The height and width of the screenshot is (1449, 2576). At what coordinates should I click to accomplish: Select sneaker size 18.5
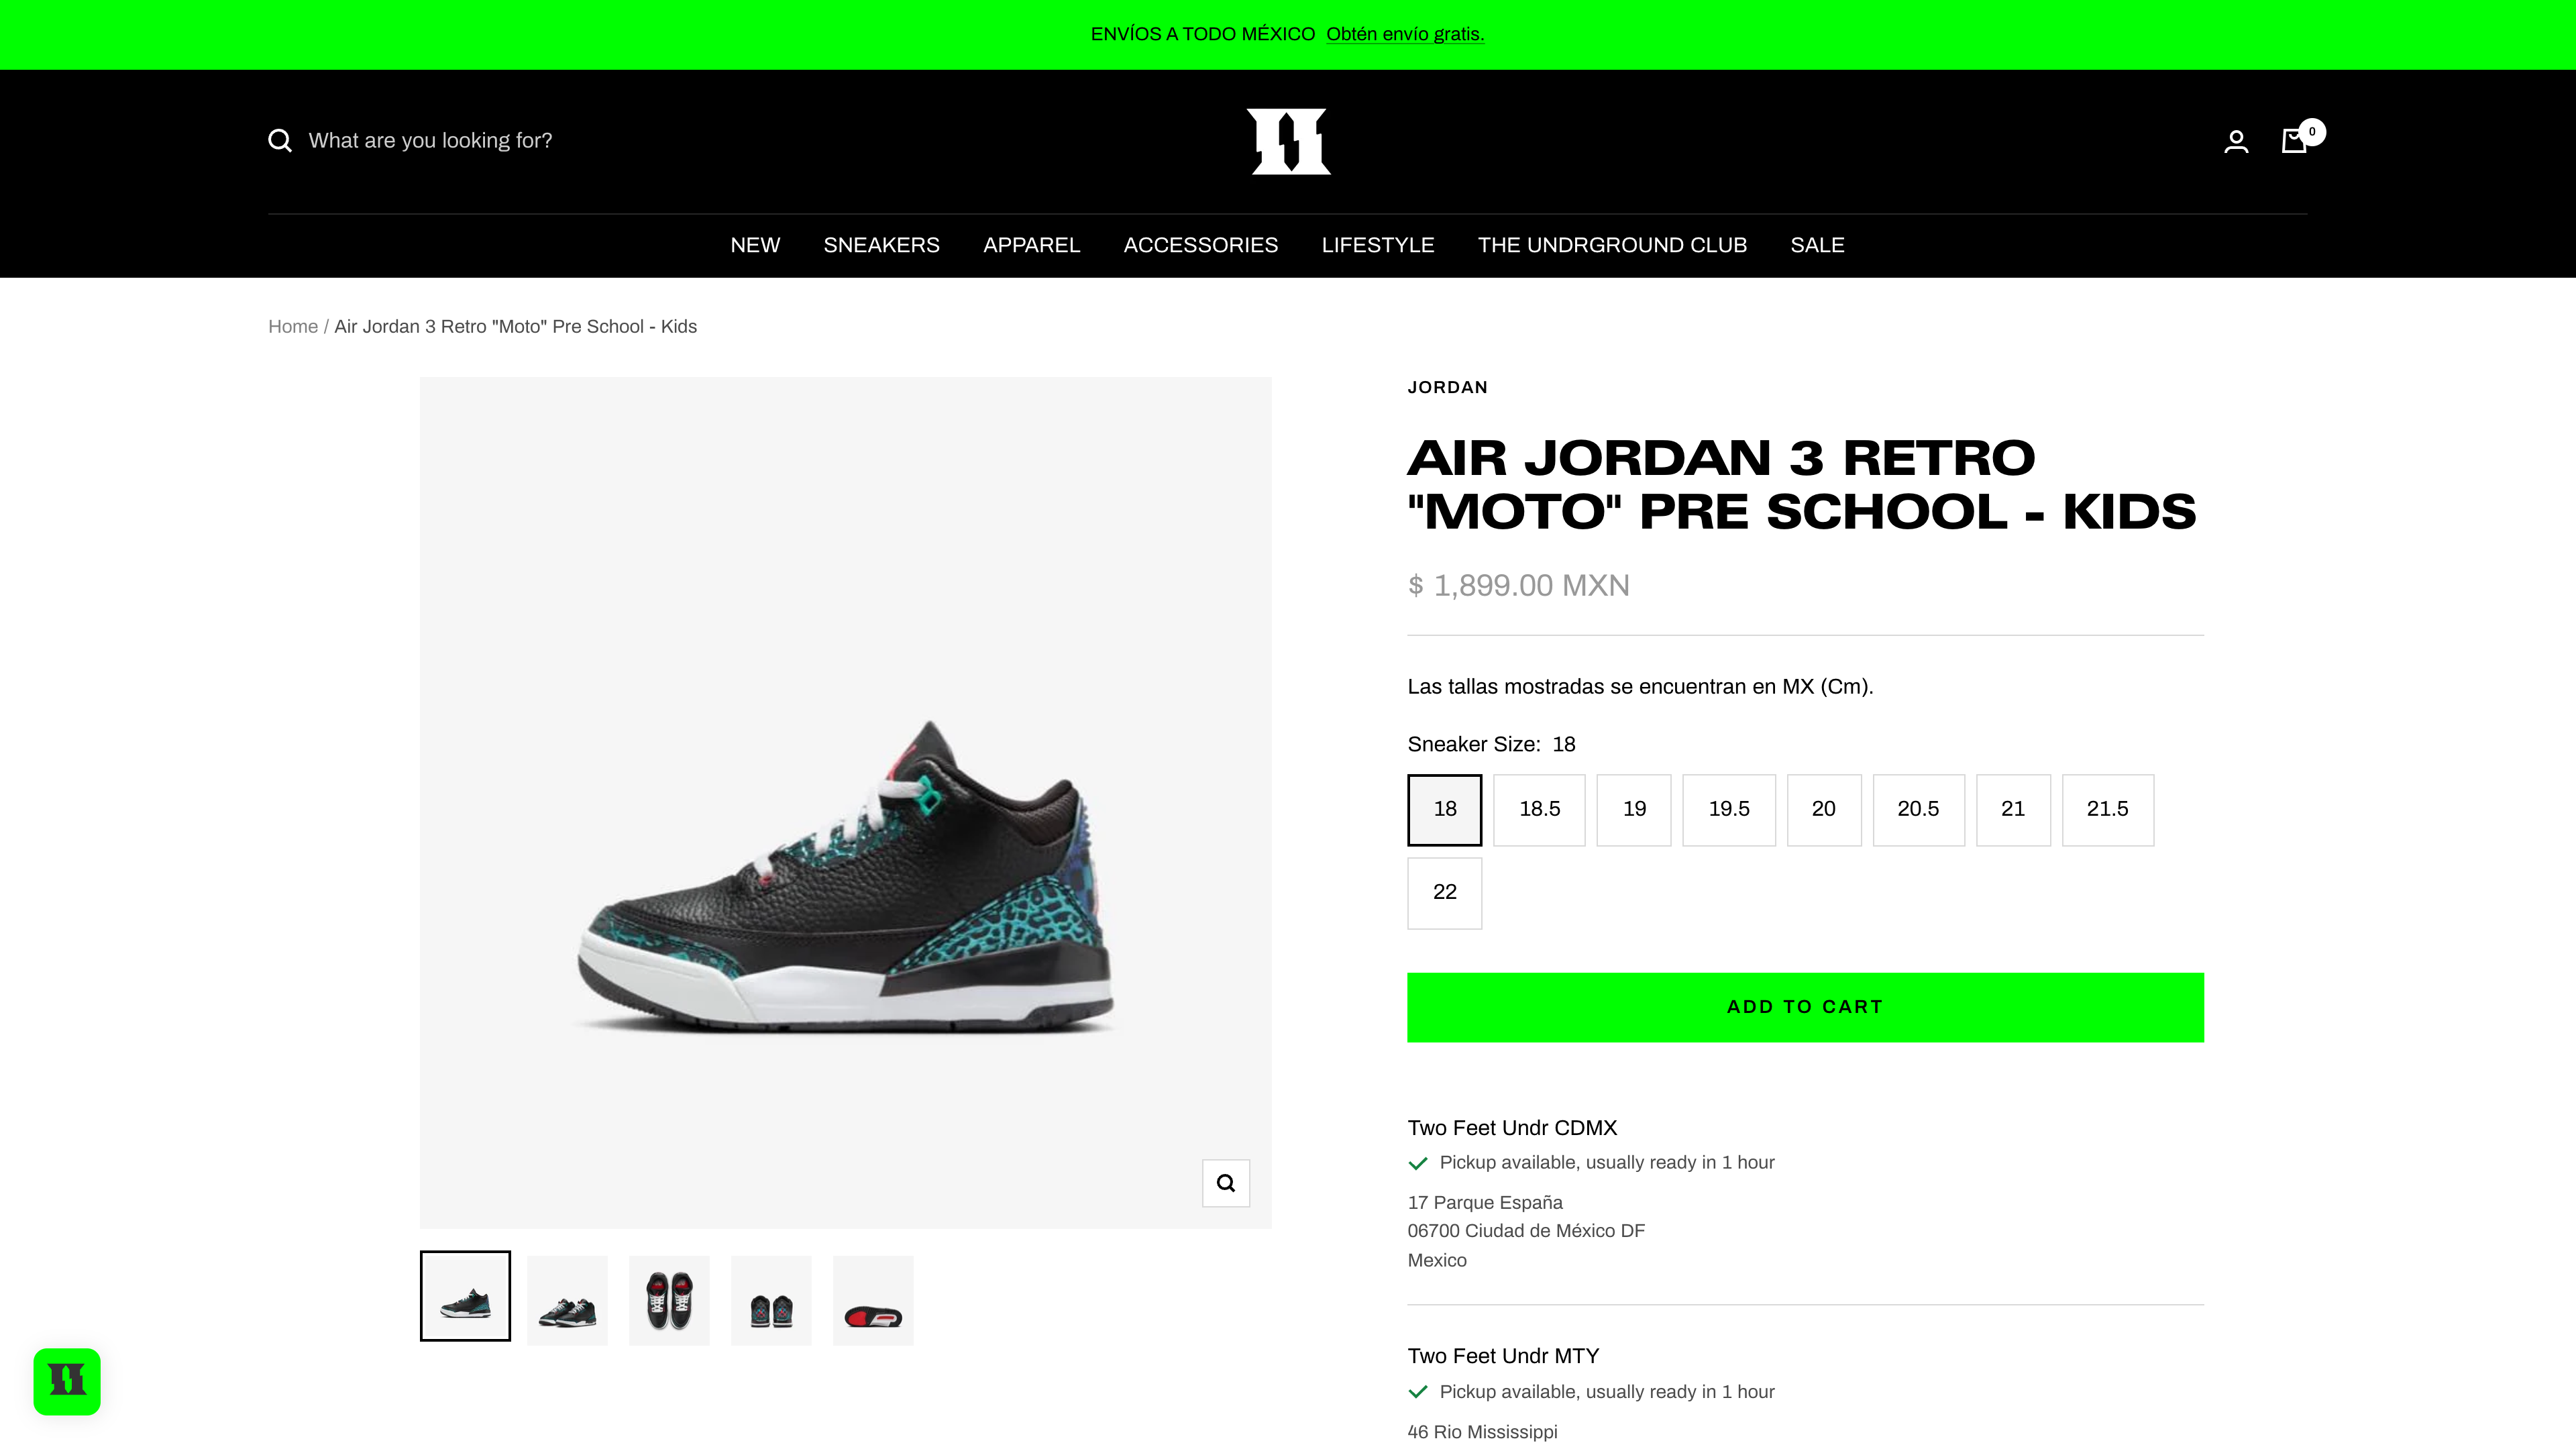click(1539, 809)
